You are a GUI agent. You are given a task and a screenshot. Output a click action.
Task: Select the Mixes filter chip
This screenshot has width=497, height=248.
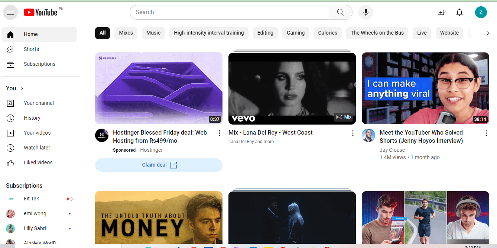(126, 33)
